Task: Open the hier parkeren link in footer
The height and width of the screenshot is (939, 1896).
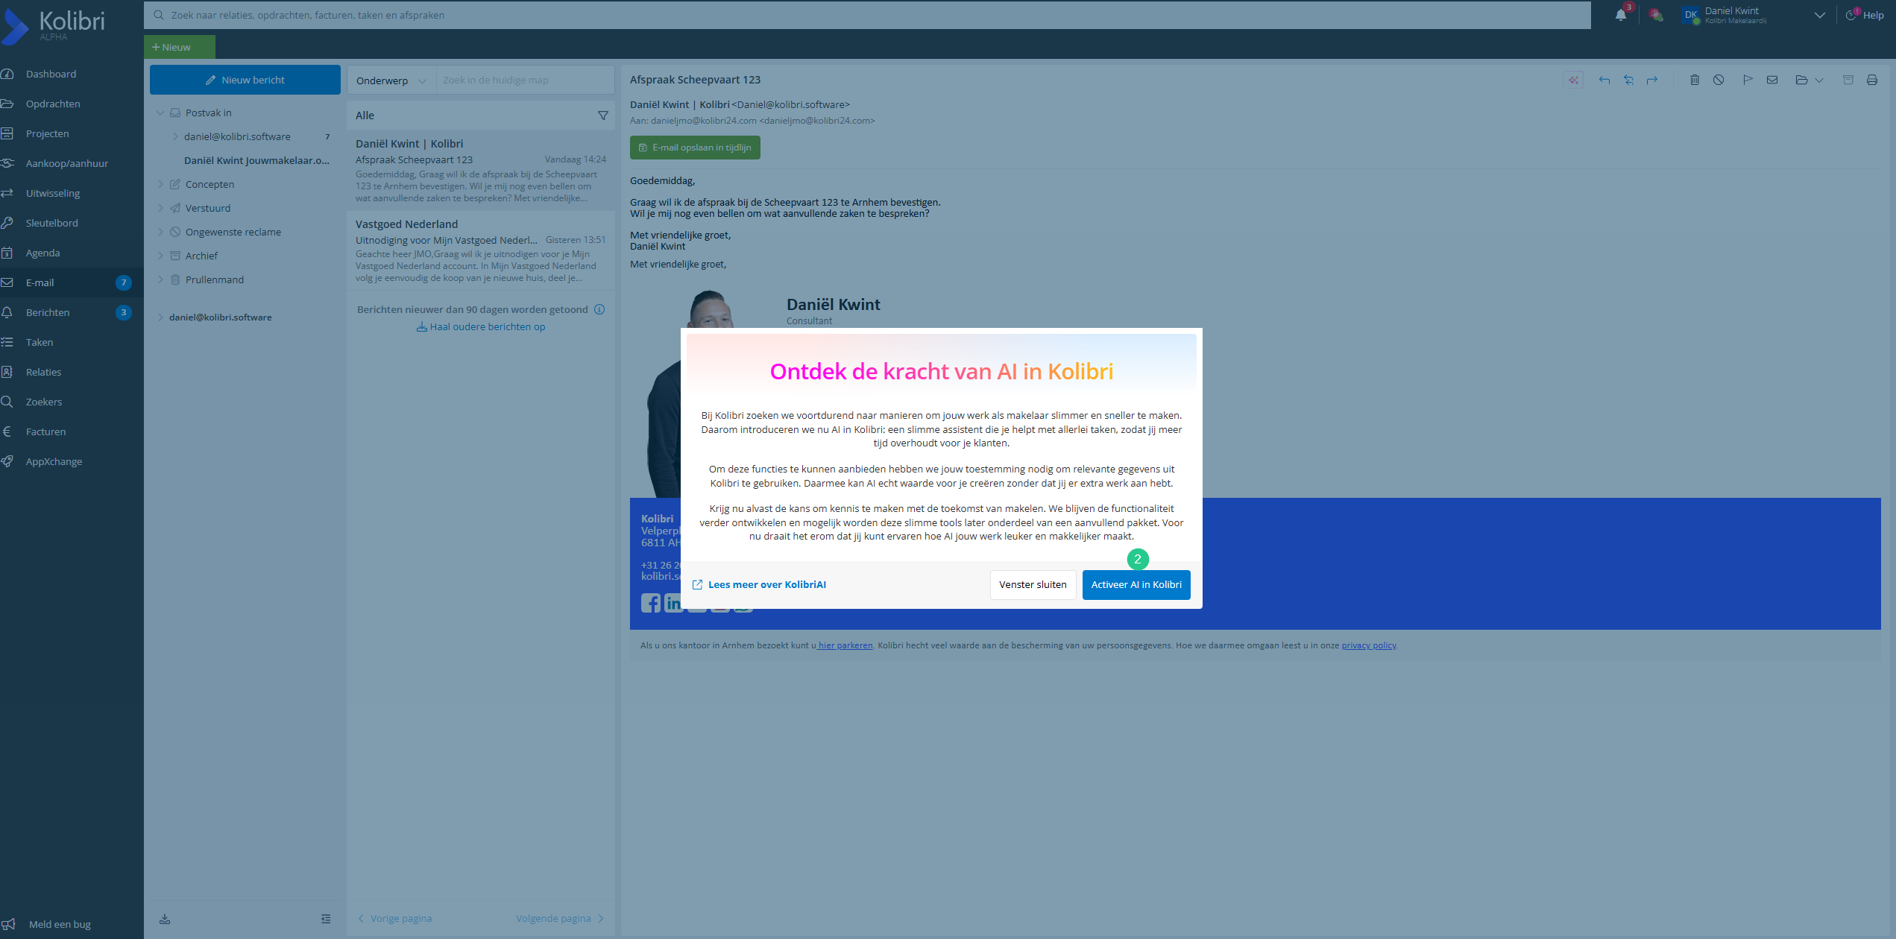Action: tap(845, 645)
